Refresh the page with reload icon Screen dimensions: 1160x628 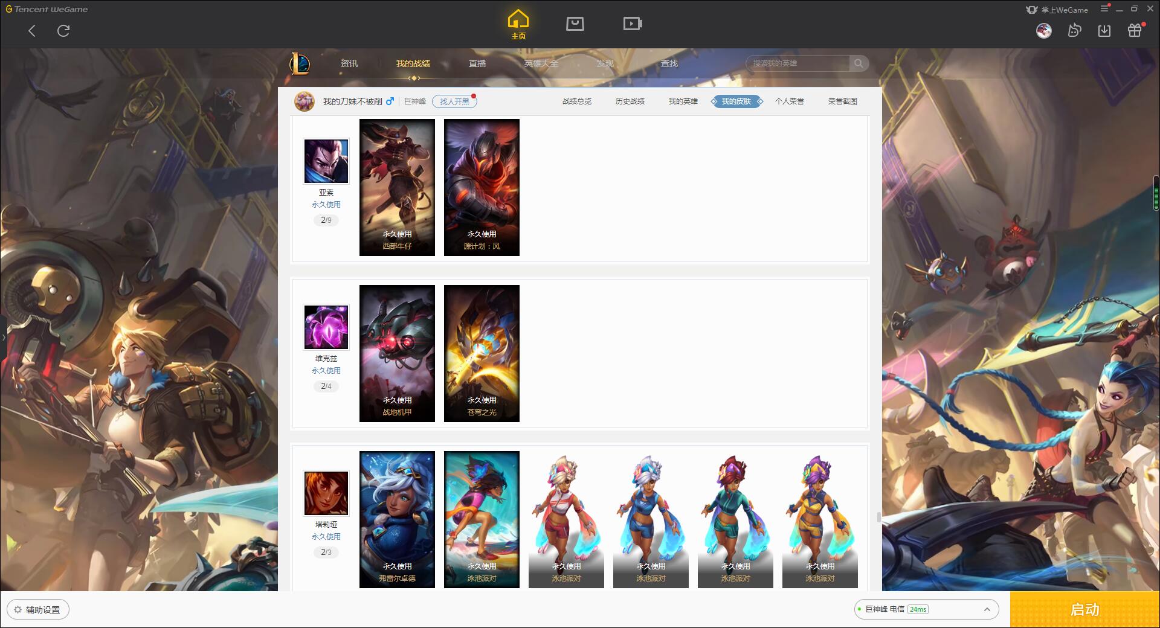click(x=63, y=31)
